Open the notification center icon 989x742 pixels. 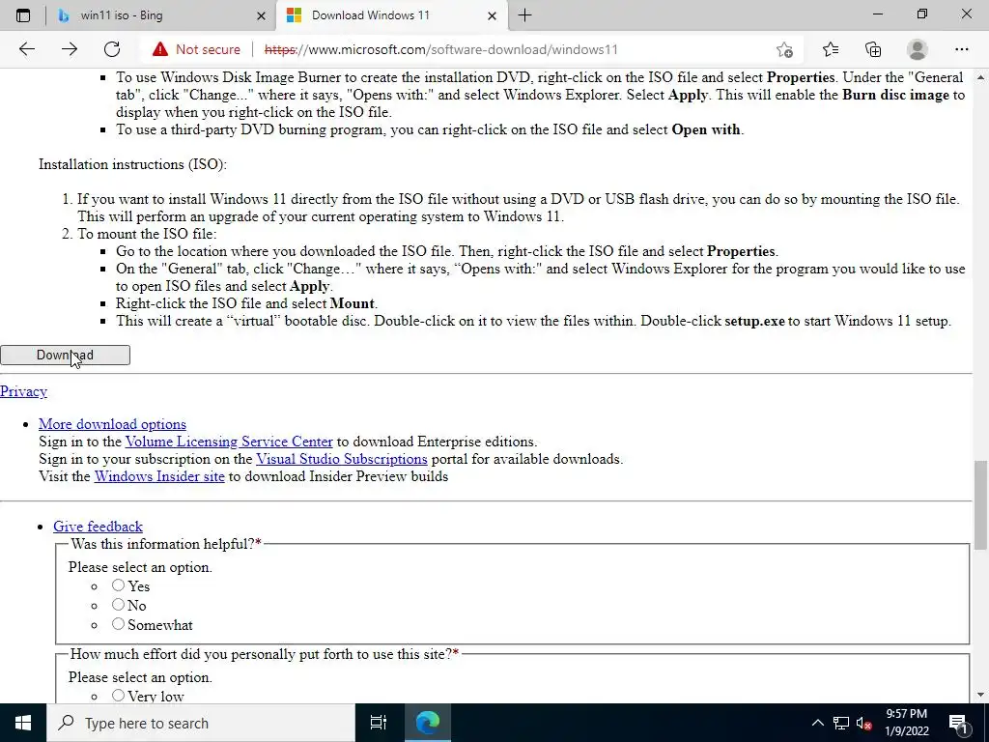[958, 723]
